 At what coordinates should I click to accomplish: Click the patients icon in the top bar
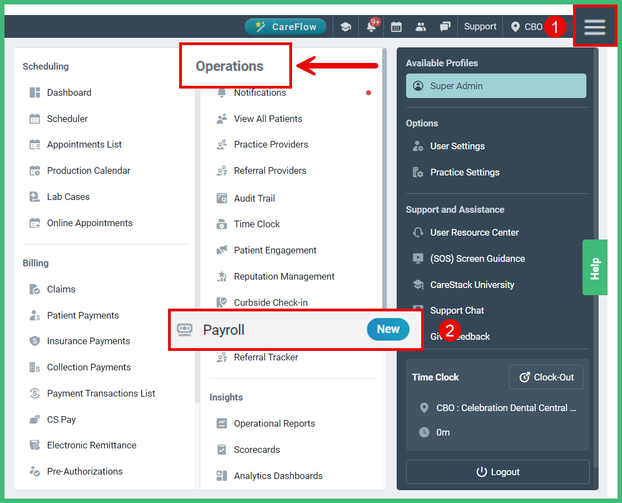[x=421, y=26]
